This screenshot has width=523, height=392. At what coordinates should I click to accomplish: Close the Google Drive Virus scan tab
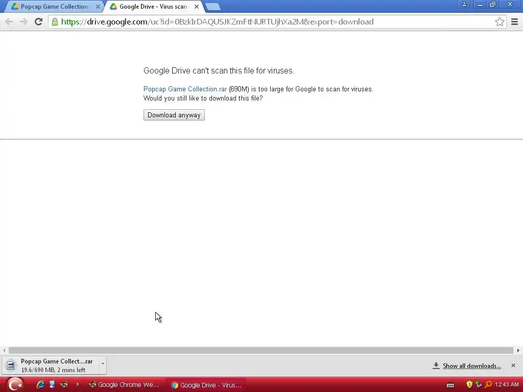pyautogui.click(x=197, y=6)
